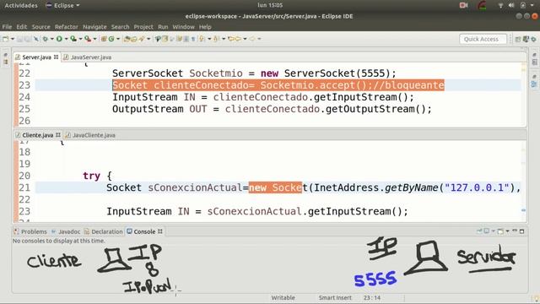Screen dimensions: 540x304
Task: Open the Run configurations dropdown arrow
Action: 66,39
